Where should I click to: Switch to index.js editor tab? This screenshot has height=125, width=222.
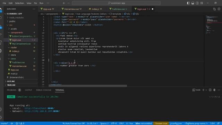[x=95, y=9]
